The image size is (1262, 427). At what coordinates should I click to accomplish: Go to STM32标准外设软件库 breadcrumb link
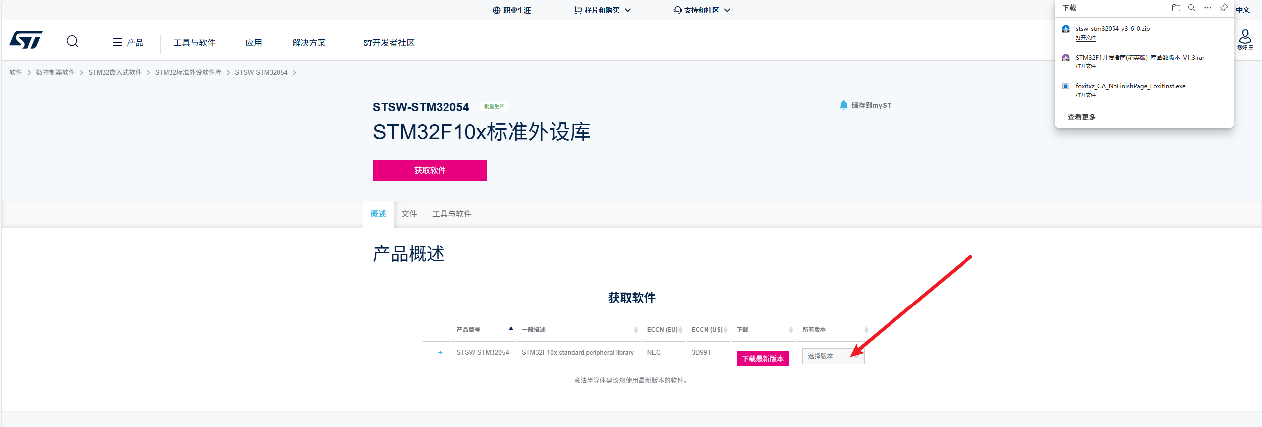point(188,73)
